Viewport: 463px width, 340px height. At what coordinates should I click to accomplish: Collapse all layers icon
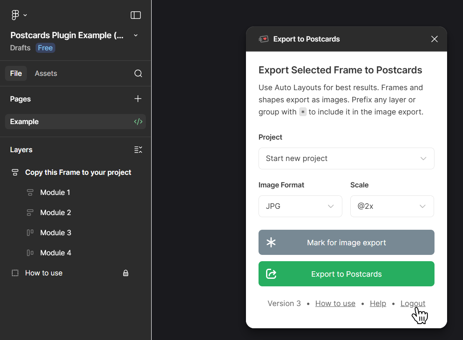[x=138, y=150]
